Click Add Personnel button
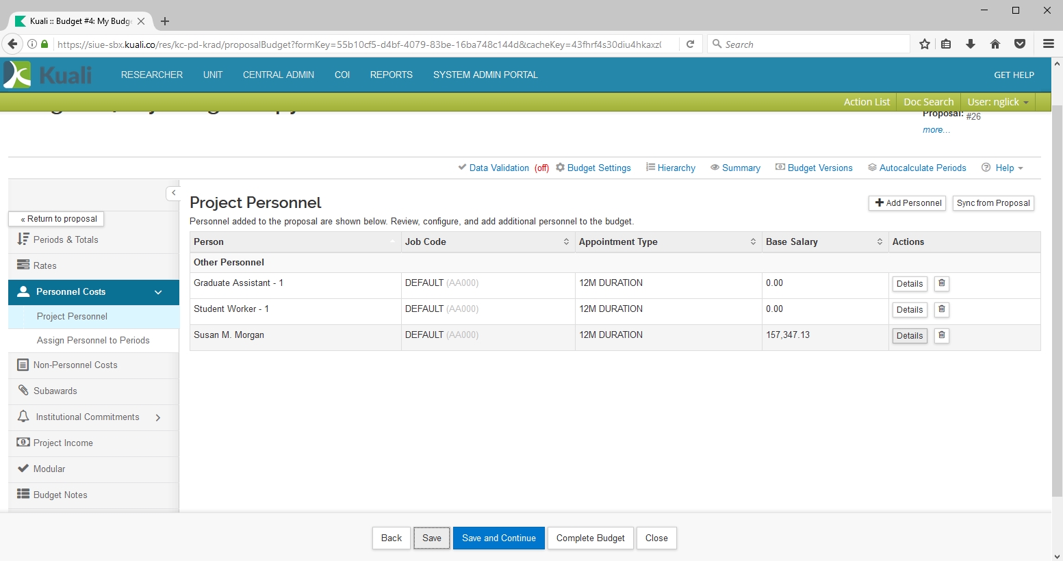The width and height of the screenshot is (1063, 561). click(908, 203)
